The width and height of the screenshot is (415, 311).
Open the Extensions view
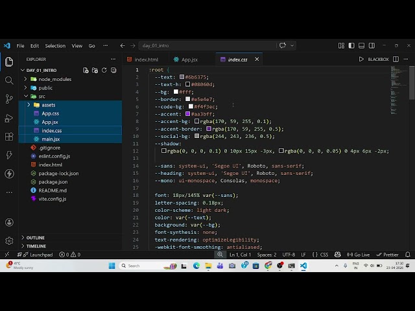pyautogui.click(x=9, y=137)
